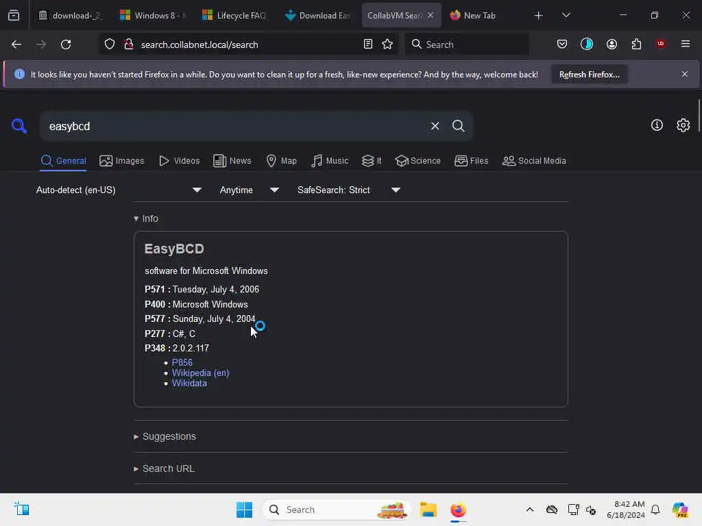The height and width of the screenshot is (526, 702).
Task: Open the Firefox application menu
Action: [685, 44]
